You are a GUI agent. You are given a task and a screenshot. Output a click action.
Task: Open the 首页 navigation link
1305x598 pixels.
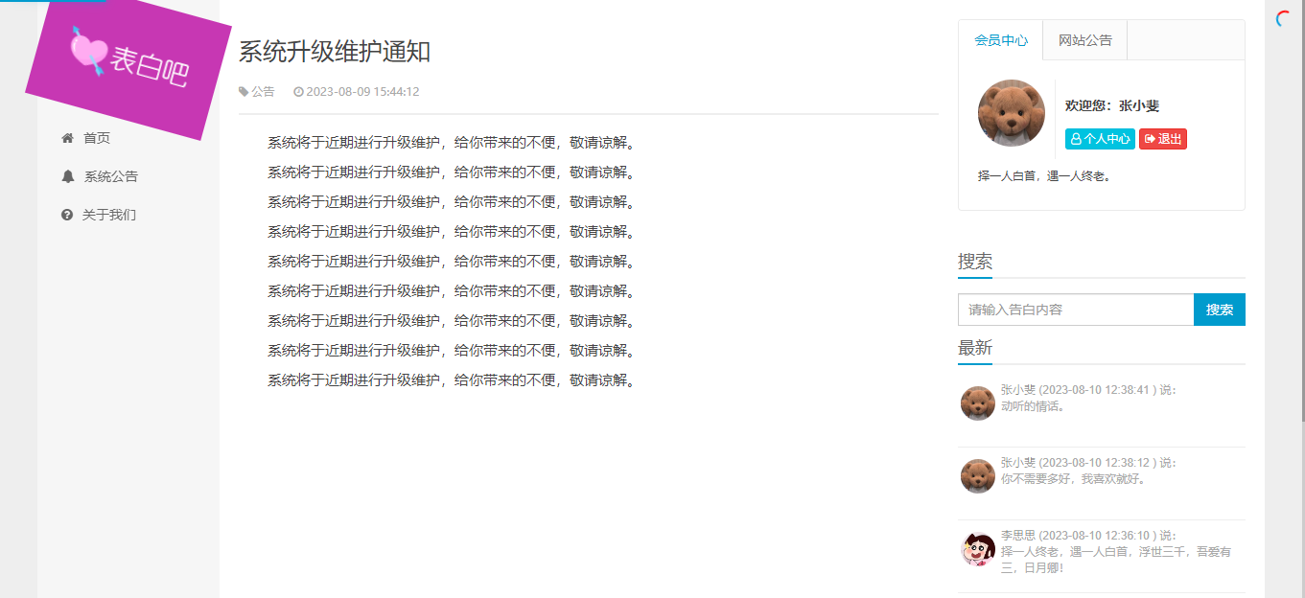(97, 138)
